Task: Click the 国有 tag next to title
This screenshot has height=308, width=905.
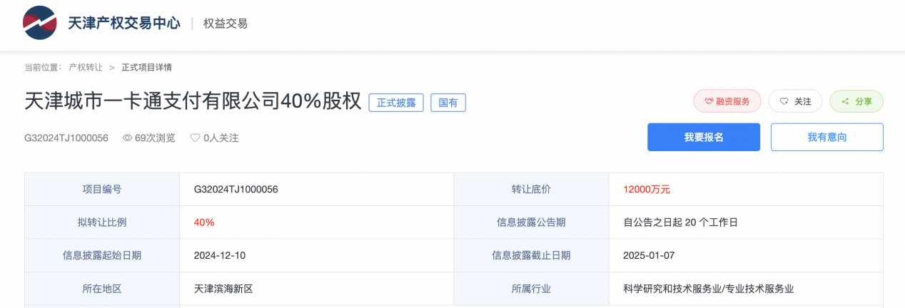Action: click(x=448, y=102)
